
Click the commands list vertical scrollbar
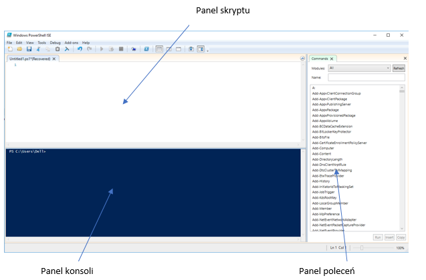tap(402, 159)
